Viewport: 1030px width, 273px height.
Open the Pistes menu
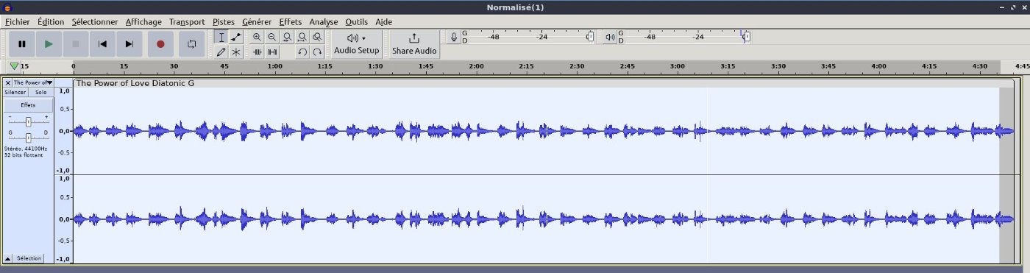pos(223,22)
